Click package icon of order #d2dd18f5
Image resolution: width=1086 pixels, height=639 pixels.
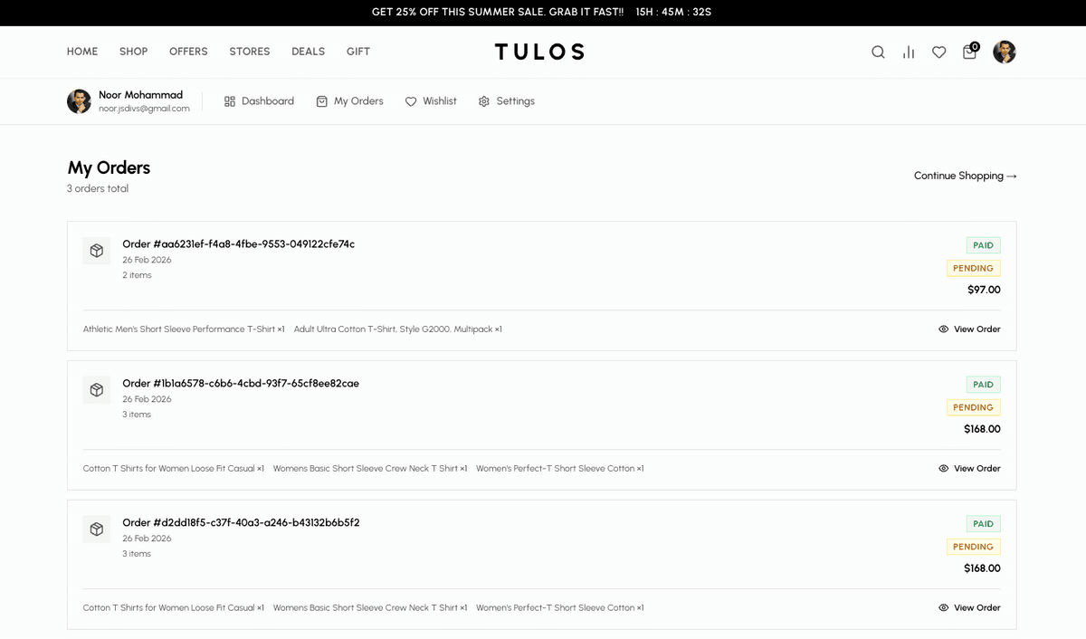click(x=97, y=529)
